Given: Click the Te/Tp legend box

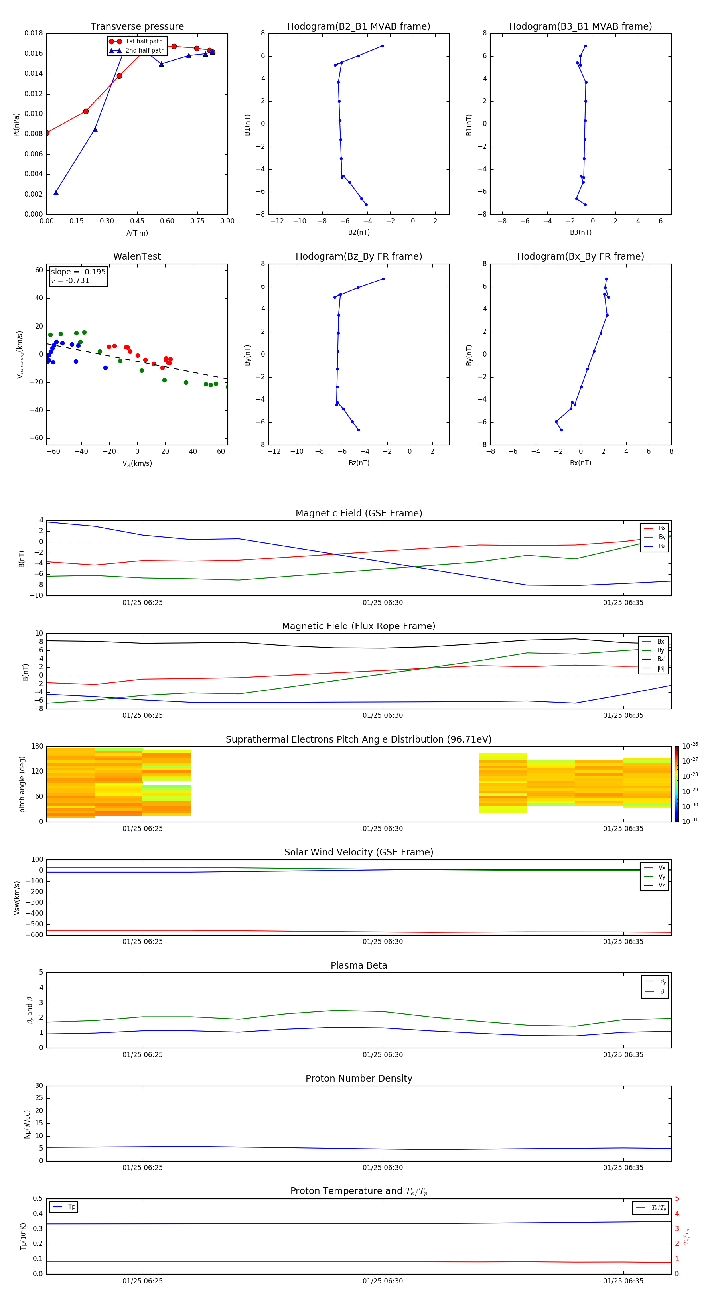Looking at the screenshot, I should point(651,1208).
